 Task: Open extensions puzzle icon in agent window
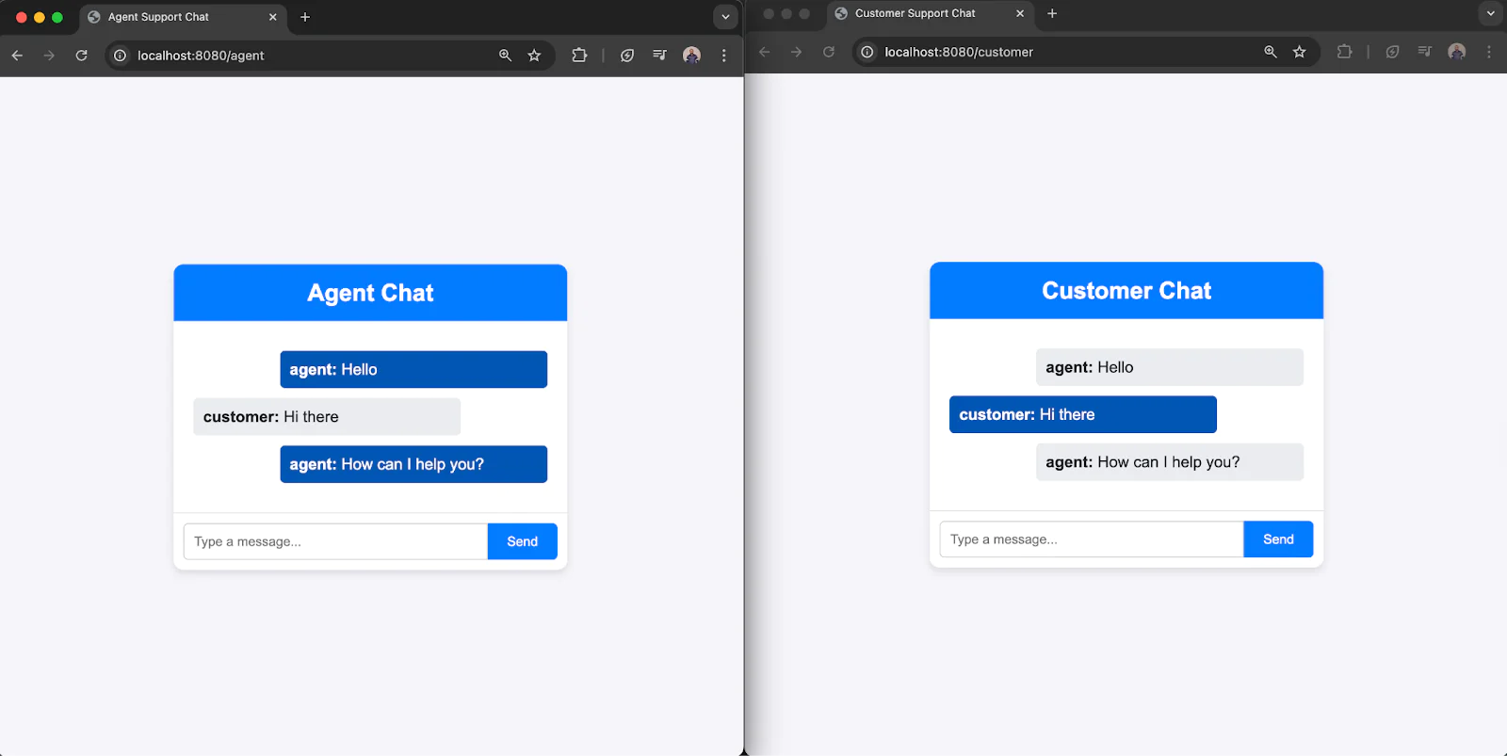tap(579, 56)
